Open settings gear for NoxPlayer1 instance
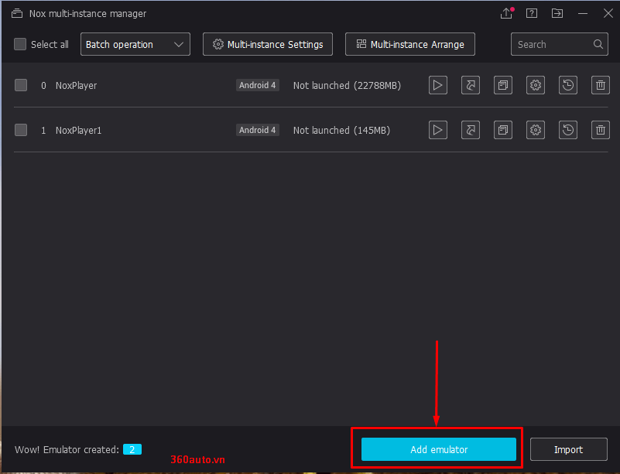This screenshot has width=620, height=474. pos(536,130)
